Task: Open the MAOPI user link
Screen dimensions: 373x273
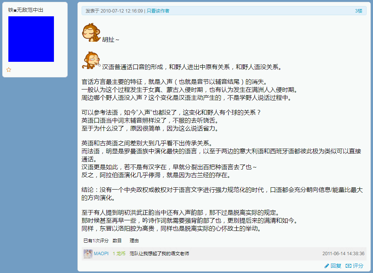Action: [101, 254]
